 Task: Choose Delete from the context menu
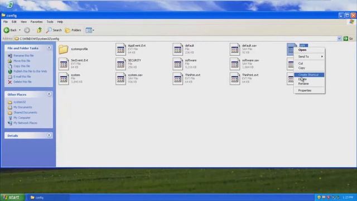(310, 79)
